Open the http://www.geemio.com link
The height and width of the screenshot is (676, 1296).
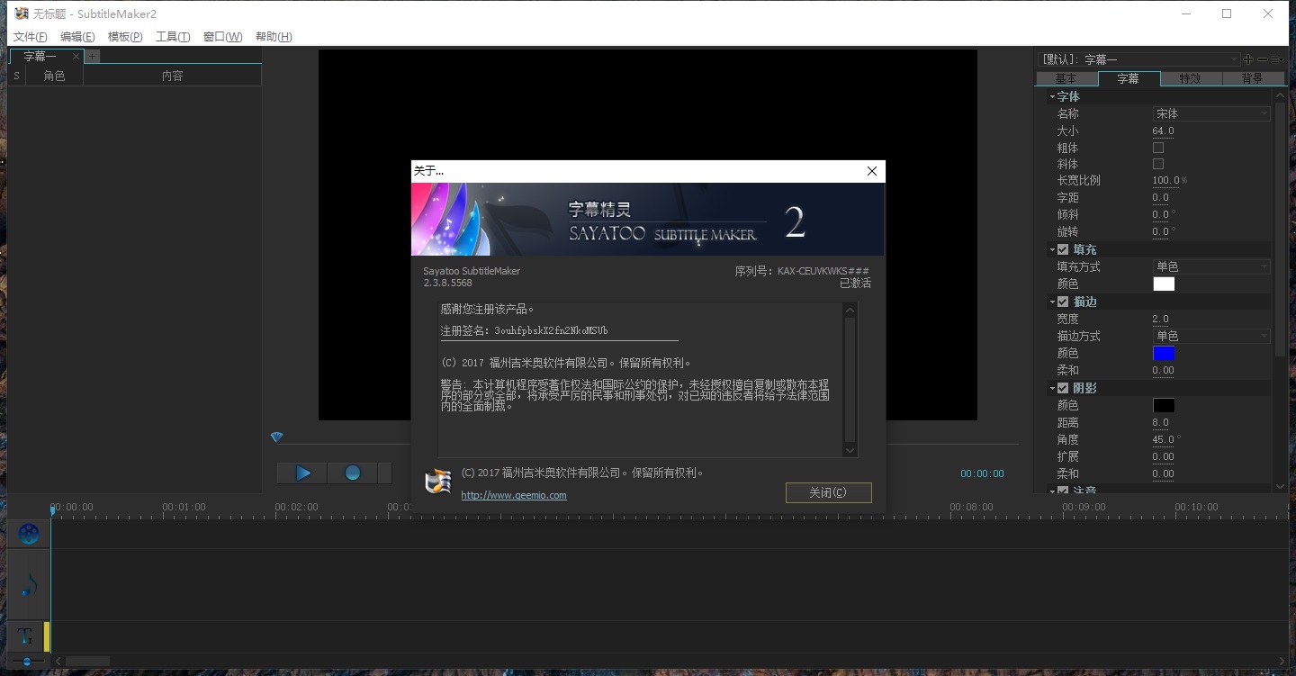pos(514,495)
